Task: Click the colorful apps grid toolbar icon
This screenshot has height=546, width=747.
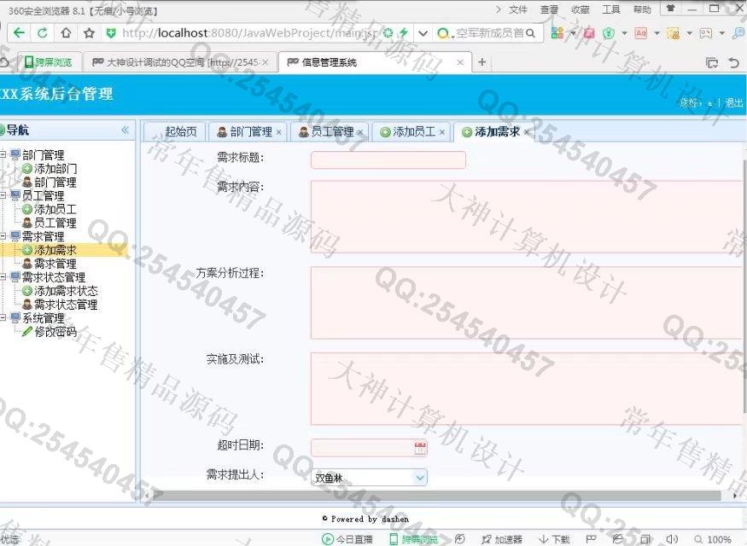Action: pyautogui.click(x=557, y=33)
